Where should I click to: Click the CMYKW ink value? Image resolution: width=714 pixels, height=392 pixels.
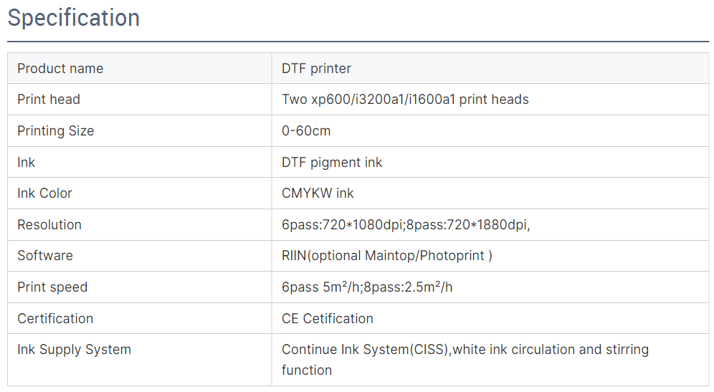coord(318,193)
